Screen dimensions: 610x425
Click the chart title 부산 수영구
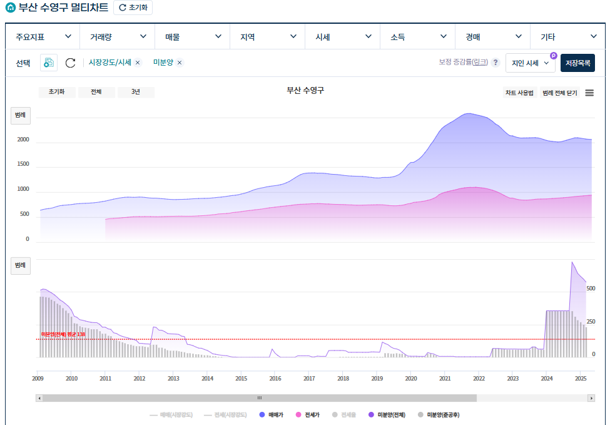click(305, 90)
